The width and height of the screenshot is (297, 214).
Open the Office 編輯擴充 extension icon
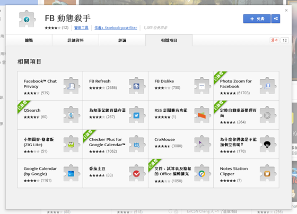point(203,173)
